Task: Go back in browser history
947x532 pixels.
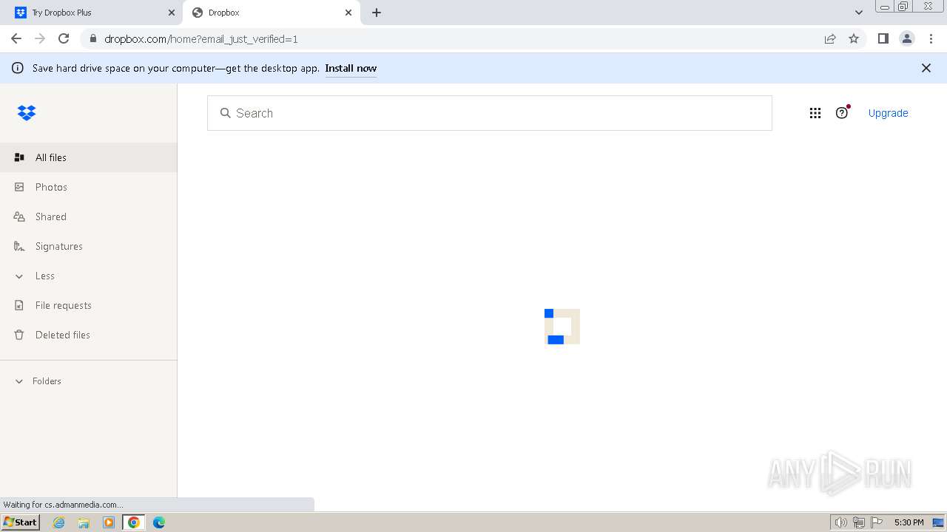Action: [16, 38]
